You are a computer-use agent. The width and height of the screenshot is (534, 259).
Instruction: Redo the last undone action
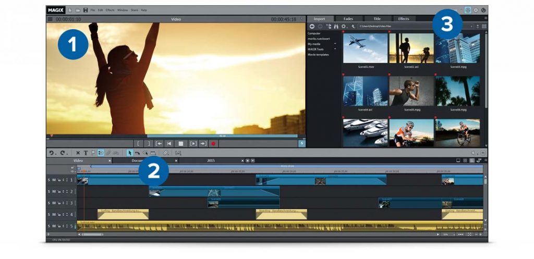click(63, 153)
